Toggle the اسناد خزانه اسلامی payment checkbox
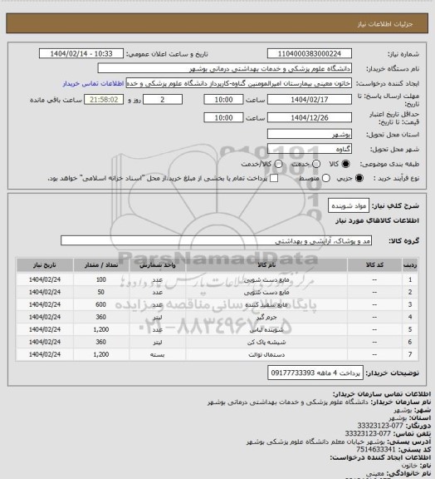This screenshot has width=435, height=479. pos(274,178)
